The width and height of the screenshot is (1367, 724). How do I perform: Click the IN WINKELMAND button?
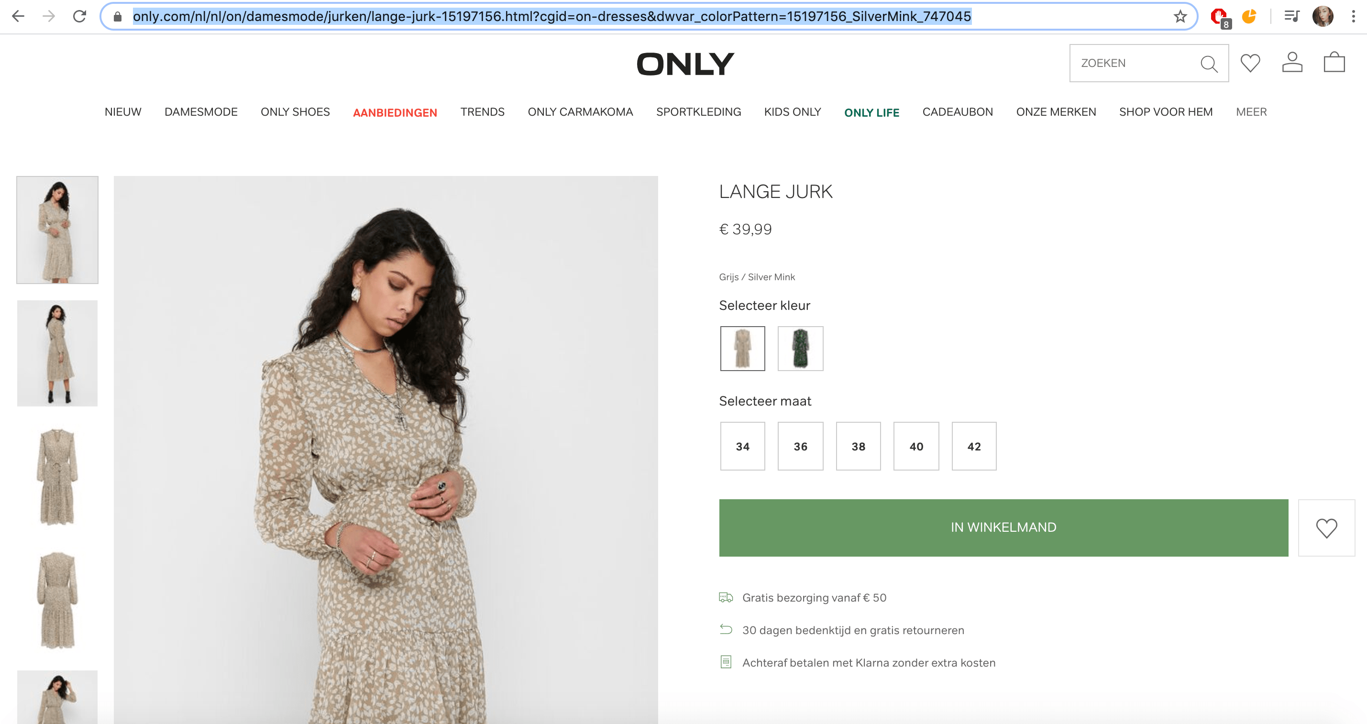click(x=1003, y=528)
